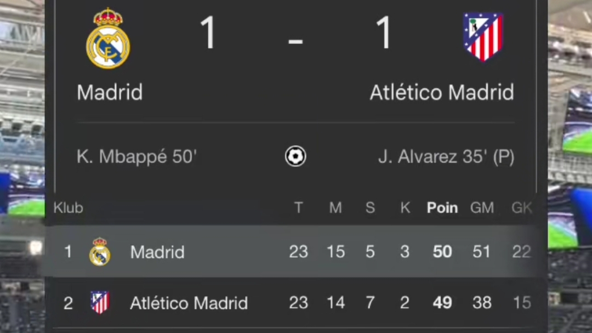This screenshot has width=592, height=333.
Task: Select the K. Mbappé 50' goal entry
Action: point(136,156)
